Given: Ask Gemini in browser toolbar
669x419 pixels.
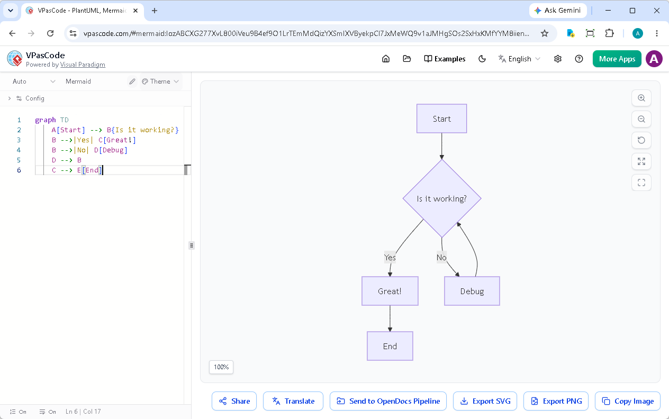Looking at the screenshot, I should coord(558,11).
